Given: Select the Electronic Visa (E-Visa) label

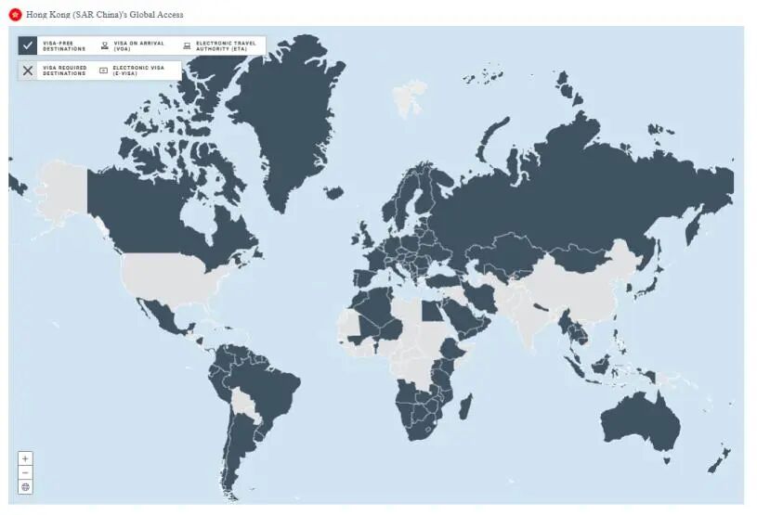Looking at the screenshot, I should click(x=138, y=71).
